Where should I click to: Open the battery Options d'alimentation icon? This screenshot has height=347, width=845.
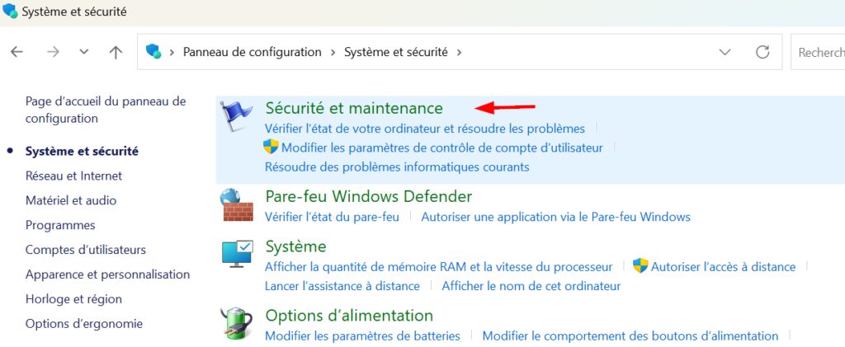pos(237,323)
